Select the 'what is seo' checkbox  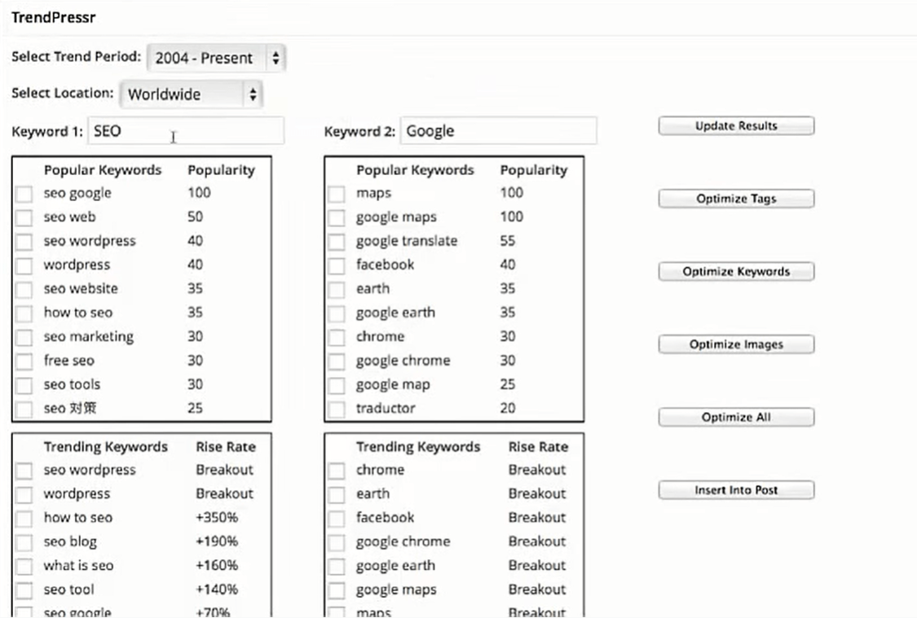coord(24,567)
